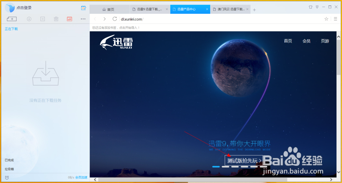Go back in the browser
342x183 pixels.
pos(95,19)
